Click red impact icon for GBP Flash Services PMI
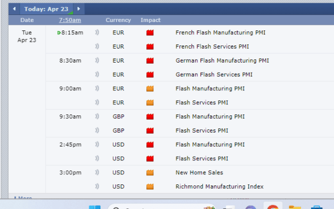334x209 pixels. pyautogui.click(x=150, y=130)
